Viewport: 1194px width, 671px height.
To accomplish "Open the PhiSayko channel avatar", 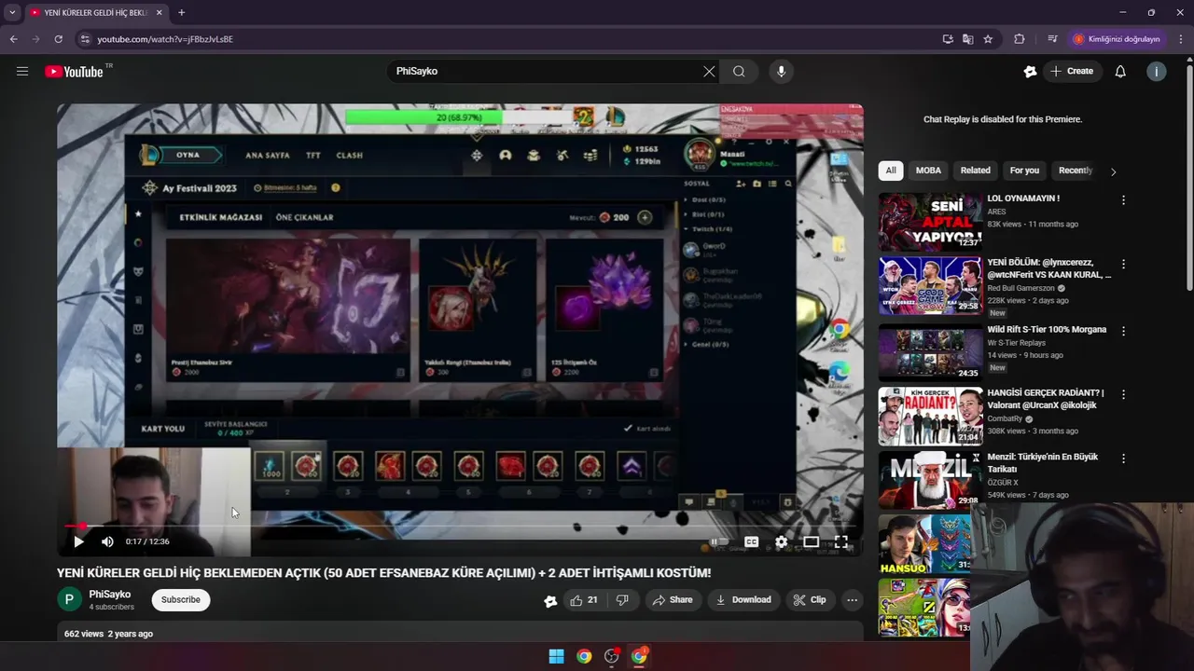I will [69, 599].
